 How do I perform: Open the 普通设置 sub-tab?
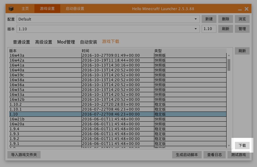pos(22,42)
